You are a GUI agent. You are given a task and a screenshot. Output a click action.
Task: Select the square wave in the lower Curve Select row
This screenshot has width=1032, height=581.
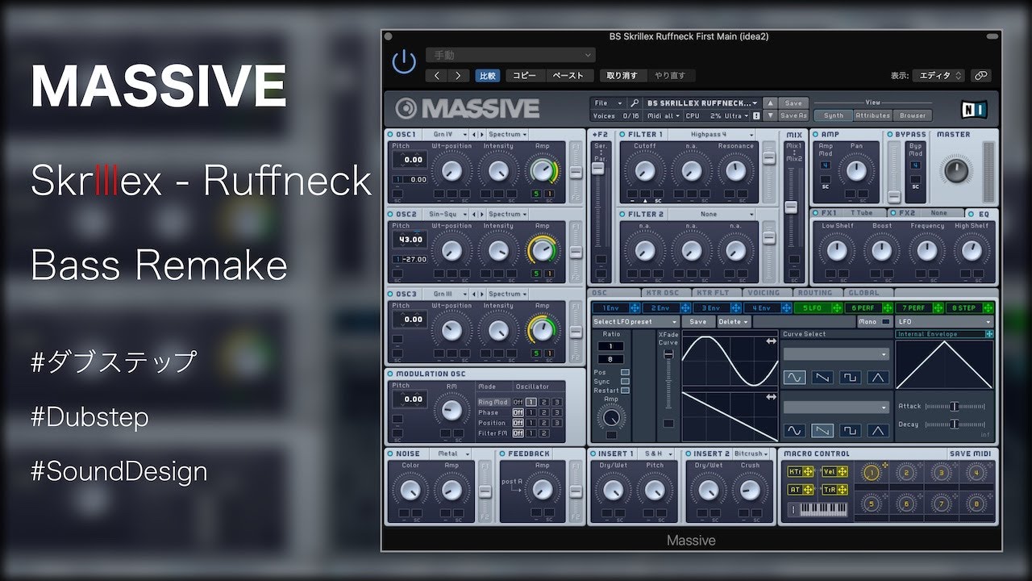tap(850, 430)
